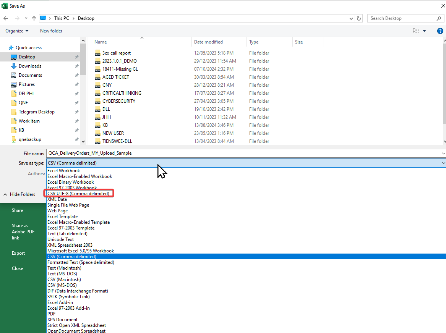This screenshot has width=446, height=333.
Task: Click Close in Excel backstage
Action: point(17,268)
